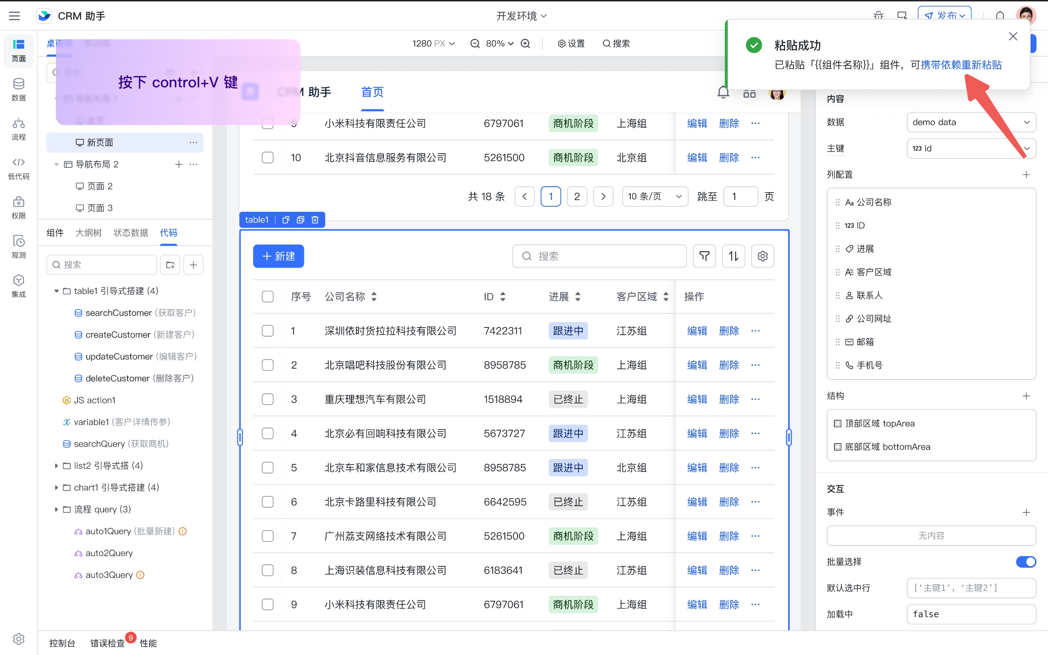This screenshot has width=1048, height=655.
Task: Check the row for 重庆理想汽车有限公司
Action: pyautogui.click(x=268, y=399)
